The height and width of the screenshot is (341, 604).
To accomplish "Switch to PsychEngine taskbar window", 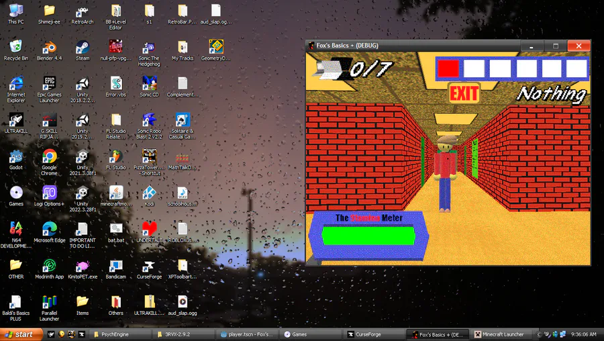I will (x=120, y=334).
